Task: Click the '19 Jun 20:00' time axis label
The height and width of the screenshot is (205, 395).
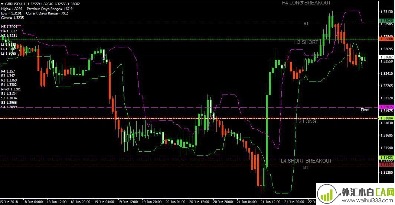Action: tap(152, 202)
